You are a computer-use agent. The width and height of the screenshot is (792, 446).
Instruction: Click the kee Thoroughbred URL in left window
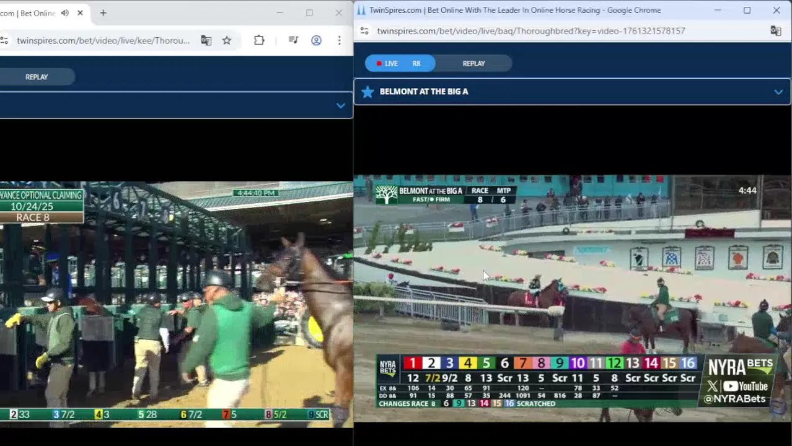103,41
